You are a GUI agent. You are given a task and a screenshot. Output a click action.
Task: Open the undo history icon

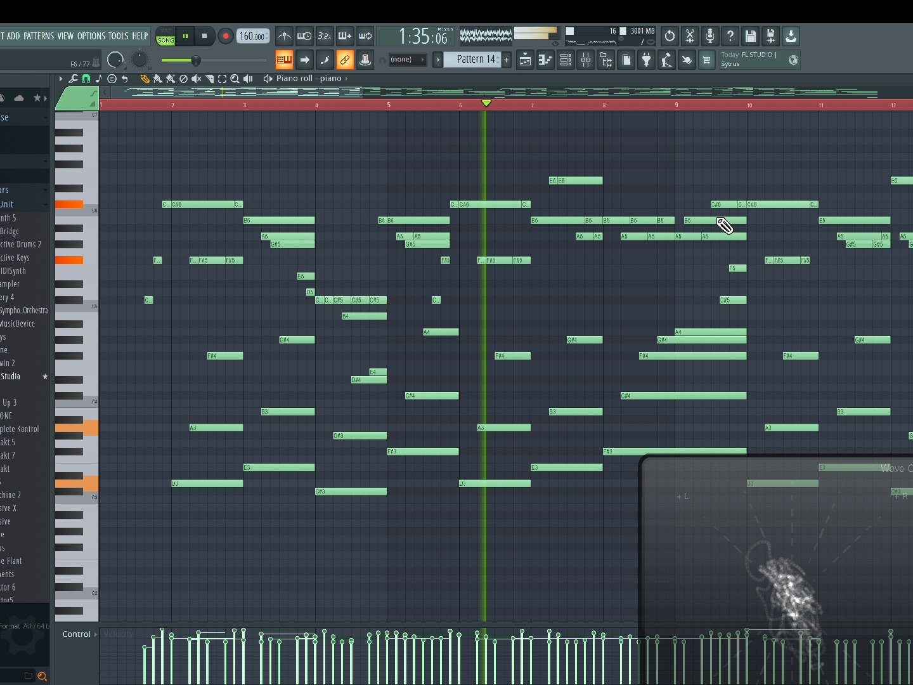click(x=670, y=36)
